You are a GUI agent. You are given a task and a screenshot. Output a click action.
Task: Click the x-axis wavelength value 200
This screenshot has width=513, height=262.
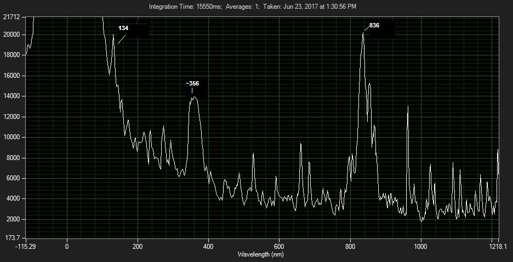point(138,246)
